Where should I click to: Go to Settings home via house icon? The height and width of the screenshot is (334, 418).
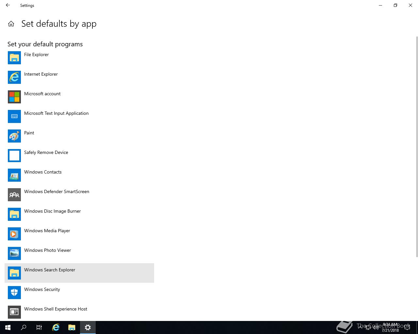point(11,24)
